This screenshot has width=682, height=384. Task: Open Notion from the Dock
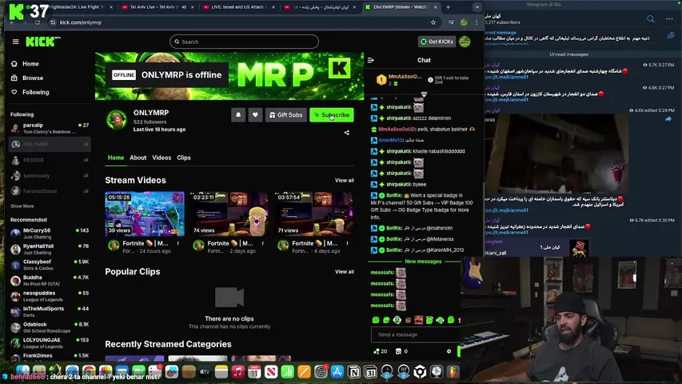tap(354, 372)
